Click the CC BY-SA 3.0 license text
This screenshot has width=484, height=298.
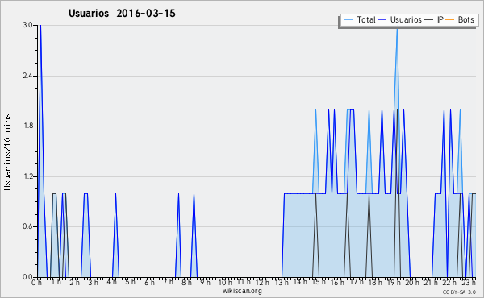(x=459, y=292)
